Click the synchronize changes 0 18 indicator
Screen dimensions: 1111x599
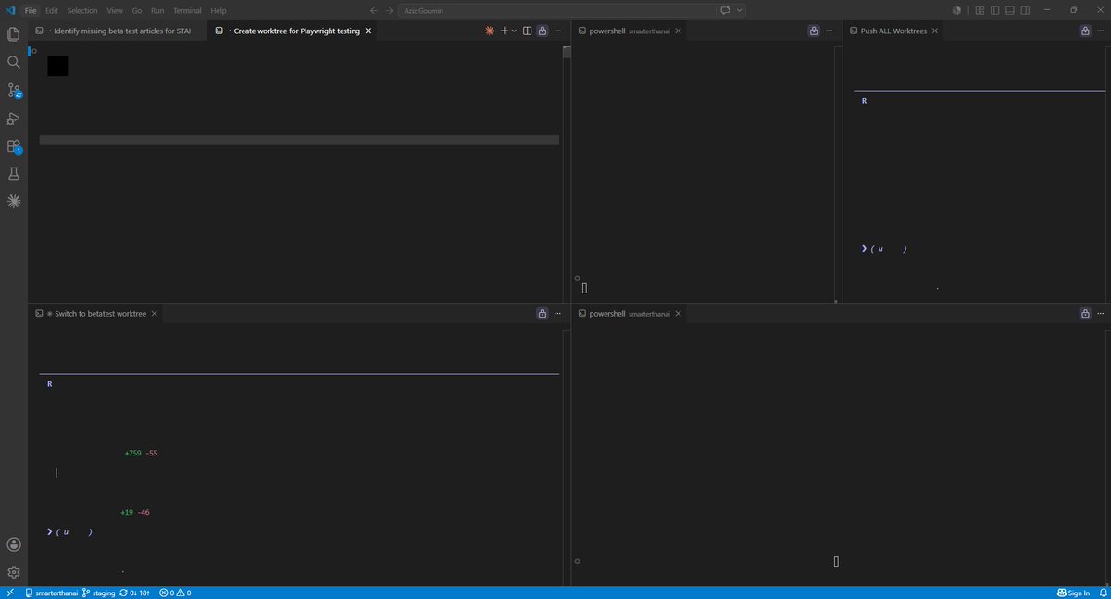tap(134, 593)
